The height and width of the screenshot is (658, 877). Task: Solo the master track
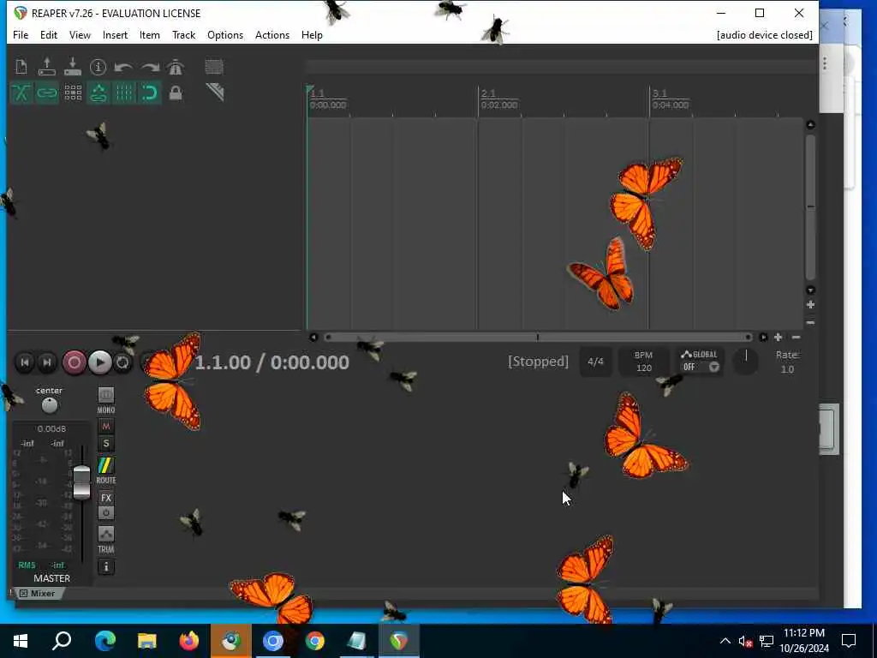(105, 444)
